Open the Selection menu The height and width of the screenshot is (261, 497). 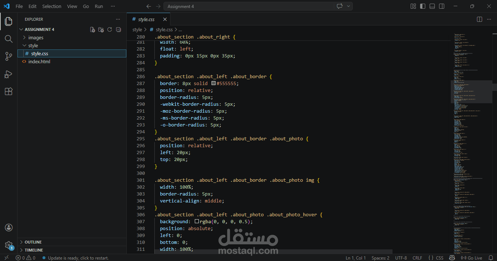pos(52,6)
